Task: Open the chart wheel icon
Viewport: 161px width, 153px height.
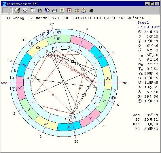Action: 25,10
